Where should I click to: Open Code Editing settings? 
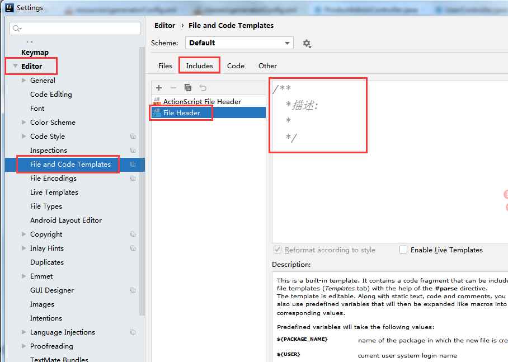click(51, 95)
